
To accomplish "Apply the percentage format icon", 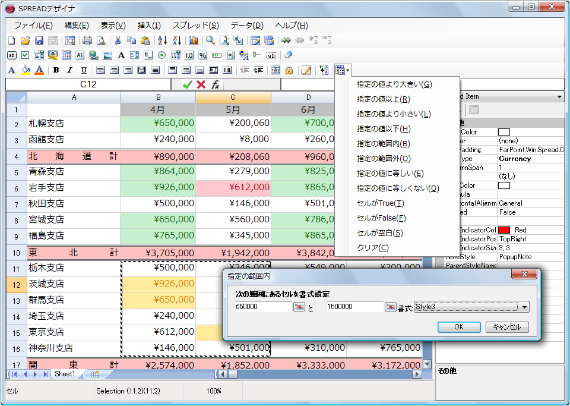I will tap(202, 55).
